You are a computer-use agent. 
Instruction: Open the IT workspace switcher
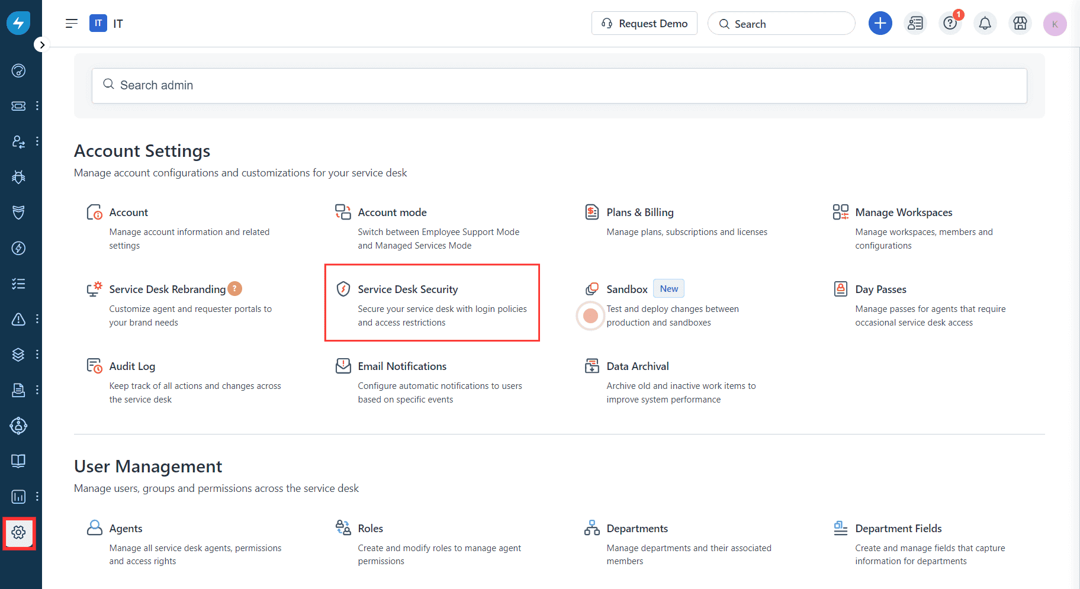click(x=98, y=23)
